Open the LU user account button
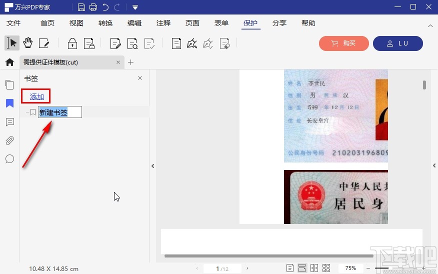Image resolution: width=438 pixels, height=274 pixels. 398,43
